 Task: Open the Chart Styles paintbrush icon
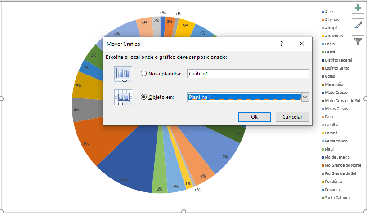click(x=358, y=25)
